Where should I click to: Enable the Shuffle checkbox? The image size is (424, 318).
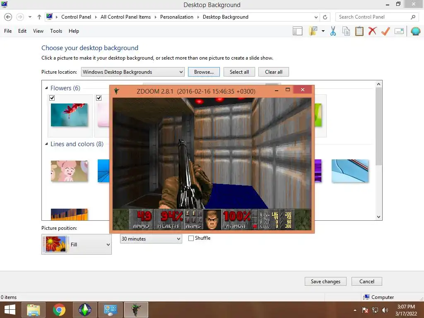191,238
